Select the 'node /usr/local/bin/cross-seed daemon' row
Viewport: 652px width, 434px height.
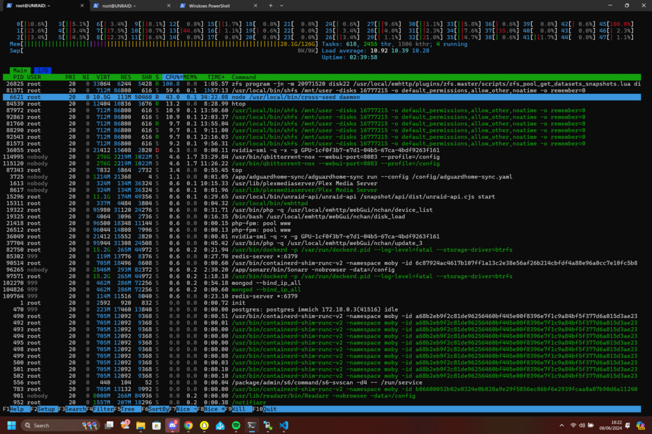pos(322,97)
